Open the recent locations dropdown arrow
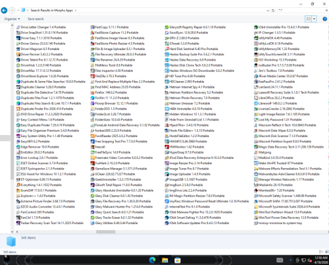The width and height of the screenshot is (329, 265). [18, 11]
